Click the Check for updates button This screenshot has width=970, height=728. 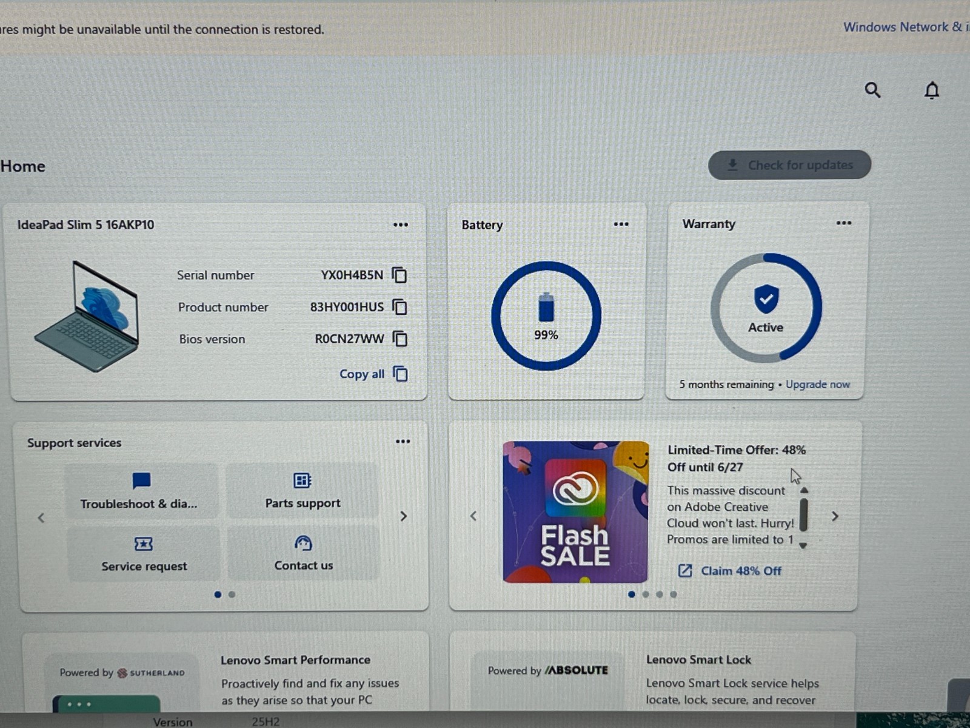(789, 165)
